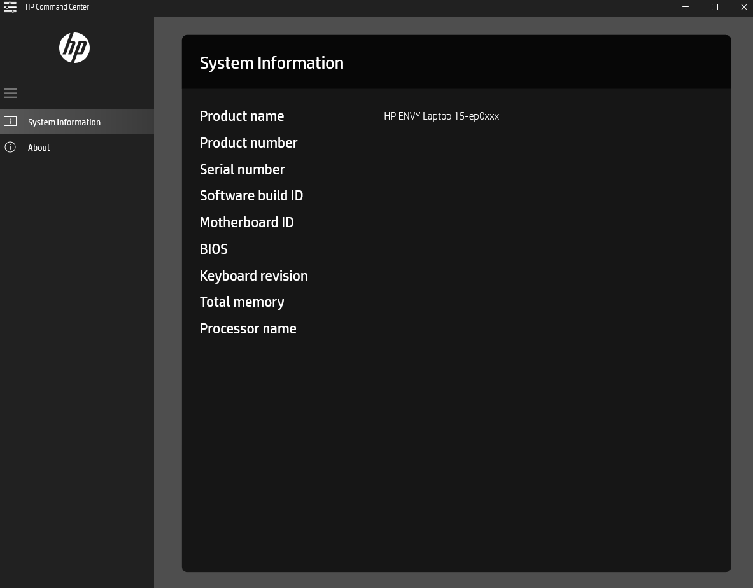
Task: Maximize the HP Command Center window
Action: 715,7
